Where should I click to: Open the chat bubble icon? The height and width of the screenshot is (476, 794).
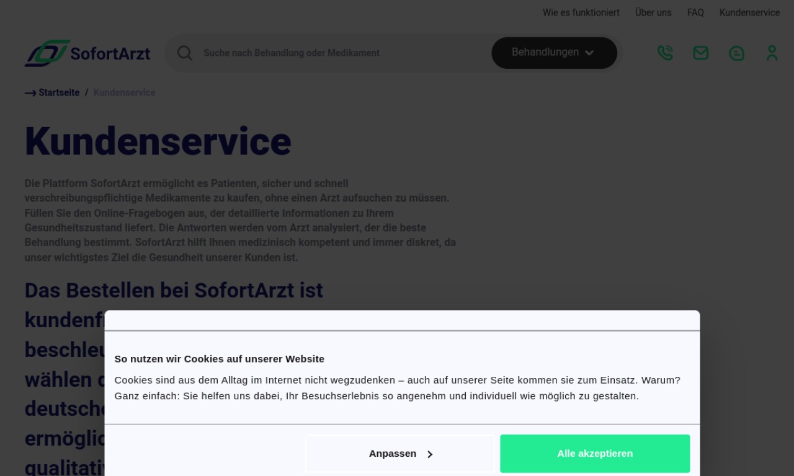coord(736,53)
